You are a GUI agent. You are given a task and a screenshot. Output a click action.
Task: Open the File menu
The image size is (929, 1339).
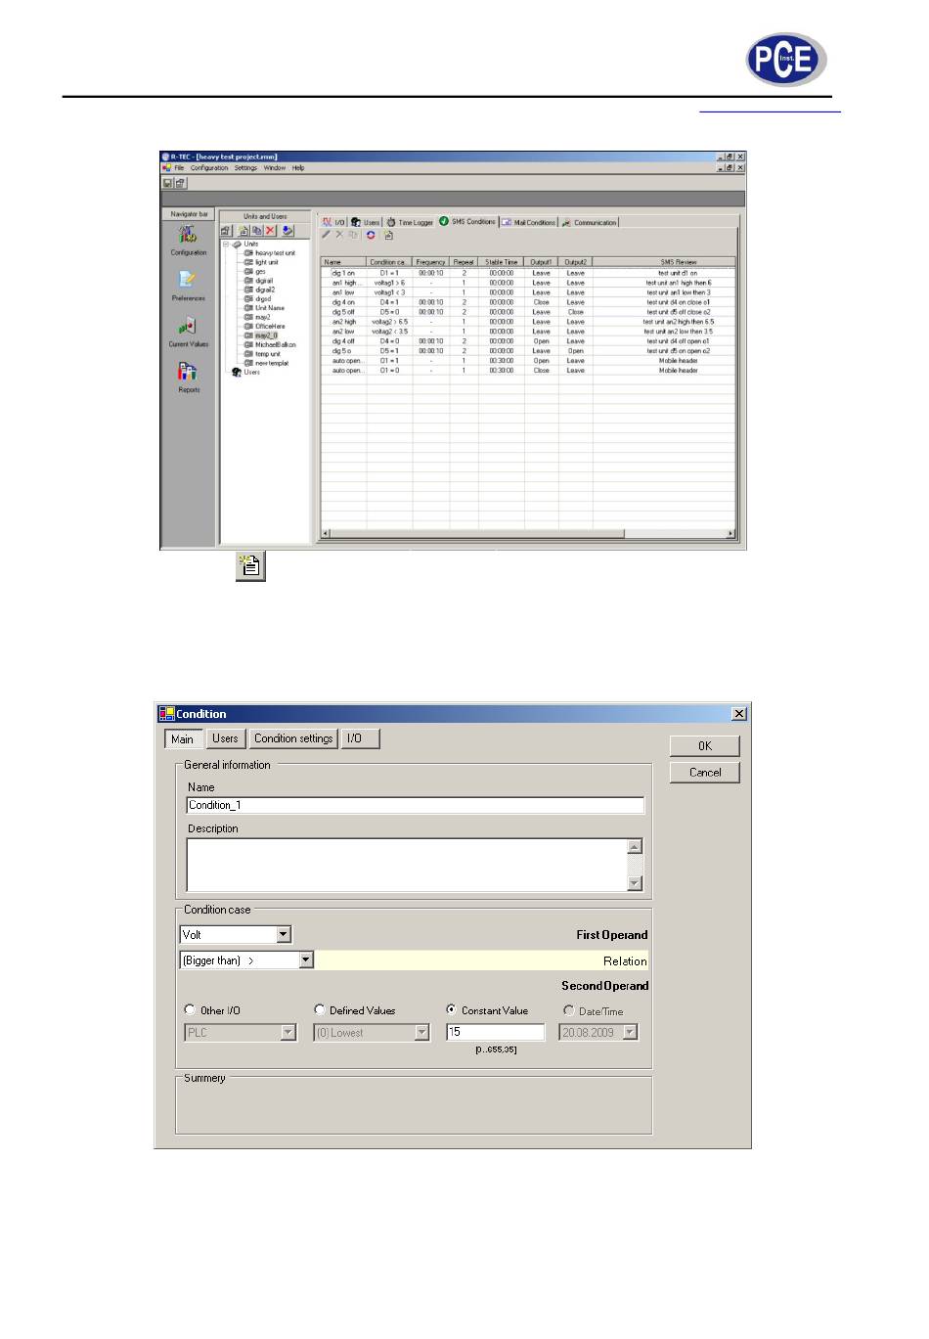coord(179,168)
